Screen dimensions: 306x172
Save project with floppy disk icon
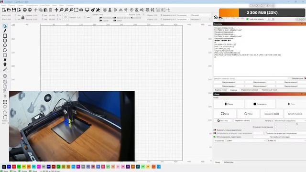pyautogui.click(x=14, y=10)
